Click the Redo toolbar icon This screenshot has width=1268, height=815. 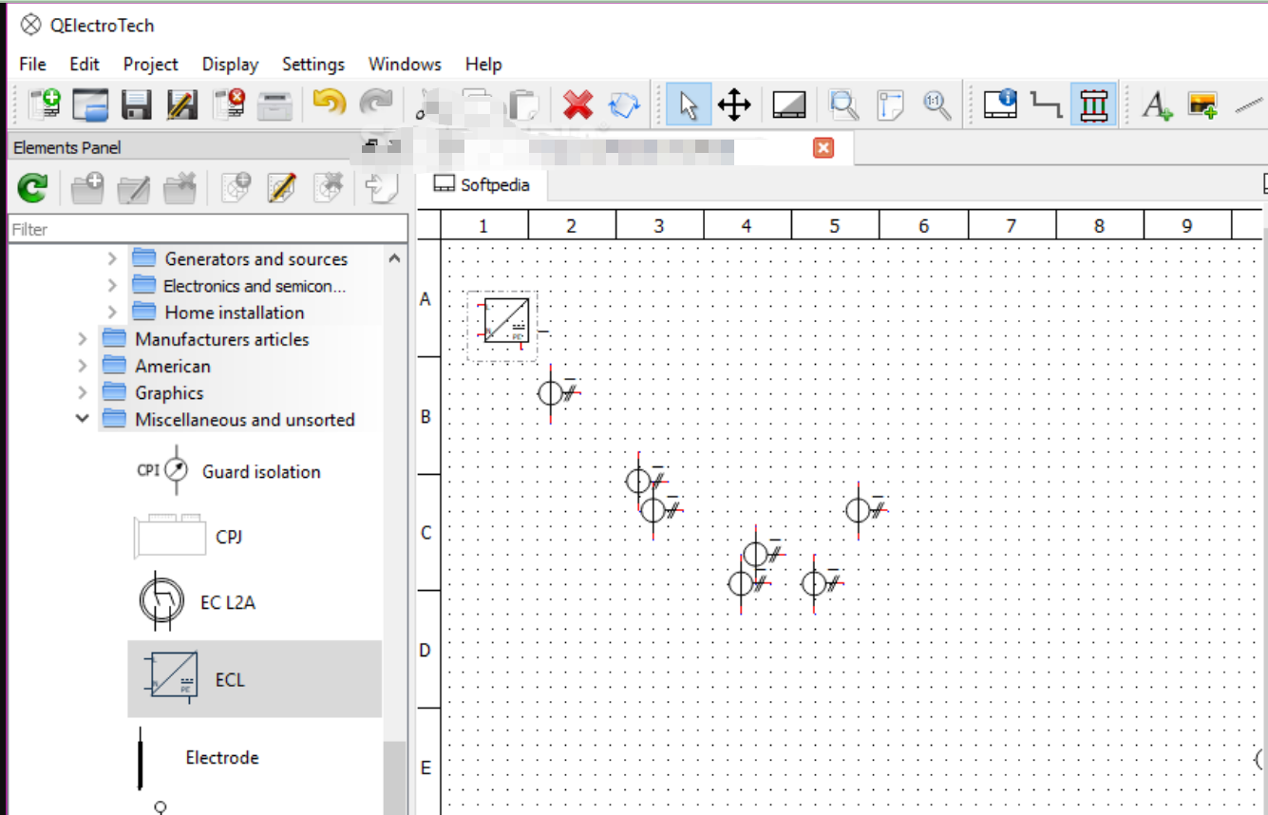click(x=376, y=104)
